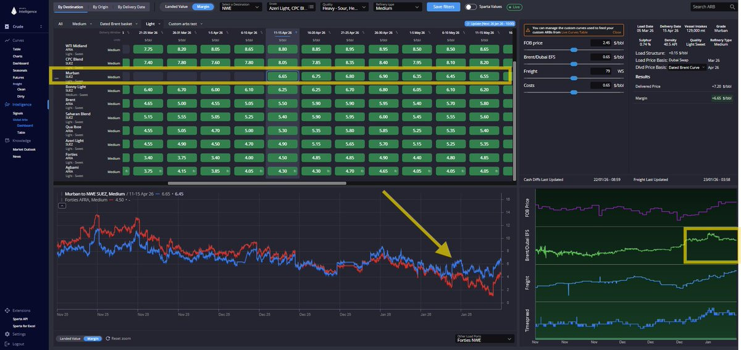741x350 pixels.
Task: Click the Save filters button
Action: 443,7
